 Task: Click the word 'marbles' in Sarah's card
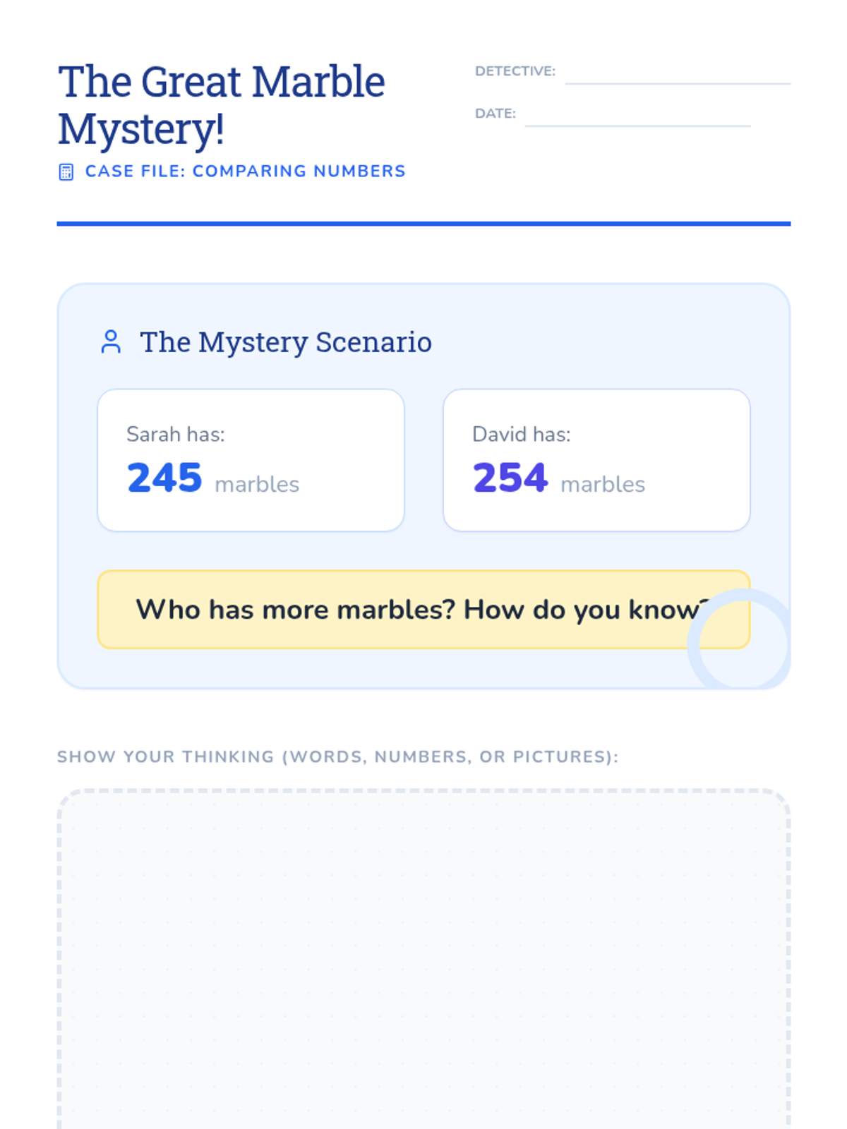click(257, 485)
